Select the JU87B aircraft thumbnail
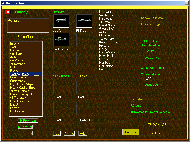 (61, 21)
